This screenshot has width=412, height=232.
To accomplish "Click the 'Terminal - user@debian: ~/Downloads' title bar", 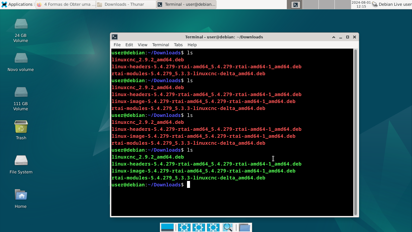I will pos(224,37).
